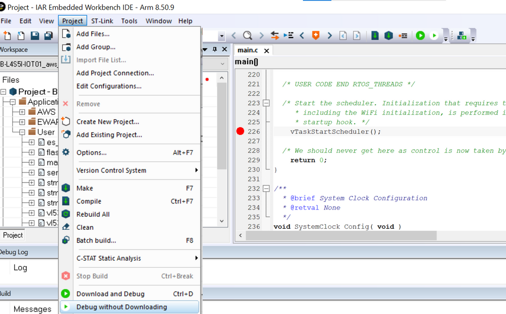The width and height of the screenshot is (506, 314).
Task: Collapse the comment fold at line 223
Action: click(266, 103)
